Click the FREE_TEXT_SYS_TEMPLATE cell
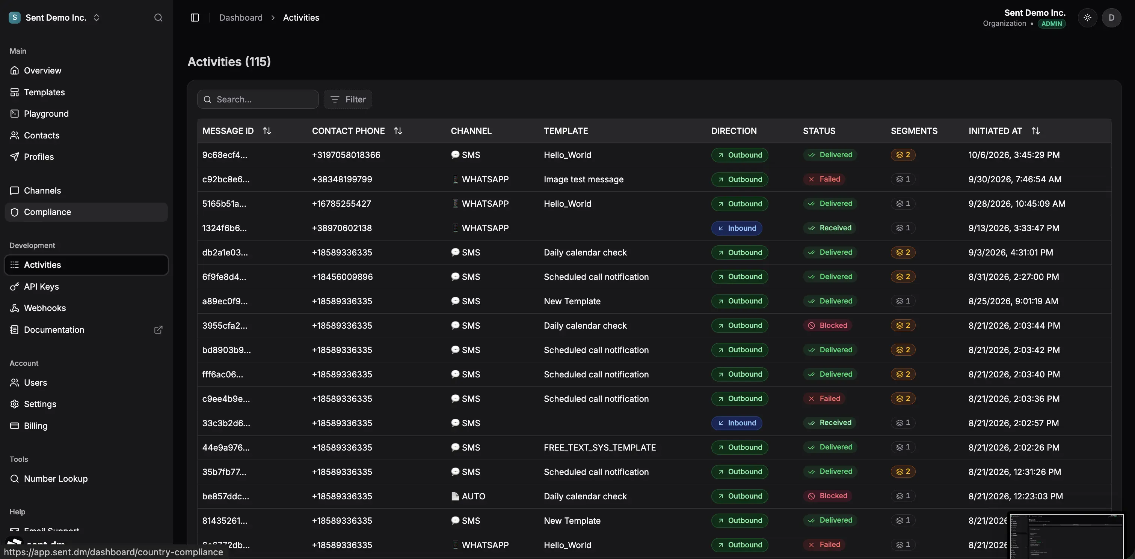Viewport: 1135px width, 559px height. click(599, 447)
